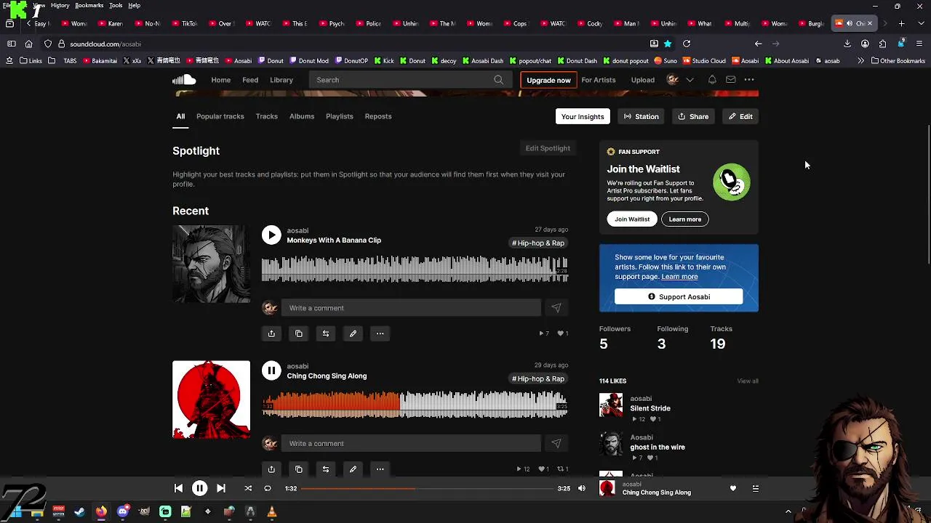
Task: Click the profile Share button
Action: (x=693, y=116)
